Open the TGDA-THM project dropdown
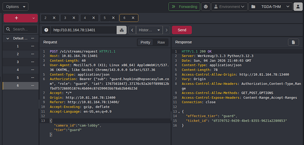Image resolution: width=304 pixels, height=145 pixels. (x=270, y=6)
